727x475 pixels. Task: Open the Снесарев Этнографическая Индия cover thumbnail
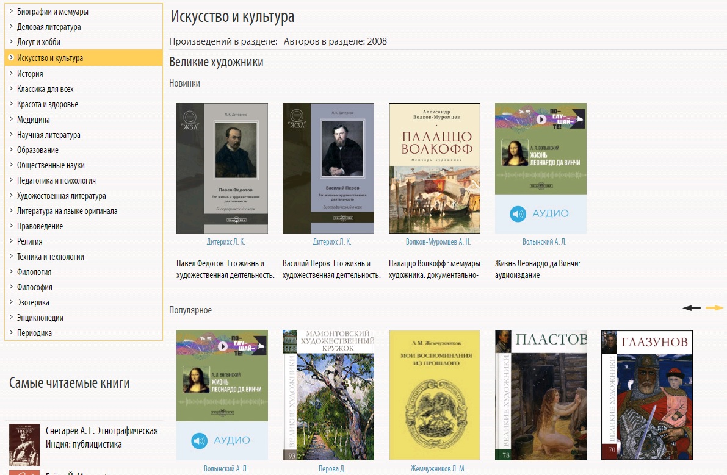pyautogui.click(x=24, y=445)
